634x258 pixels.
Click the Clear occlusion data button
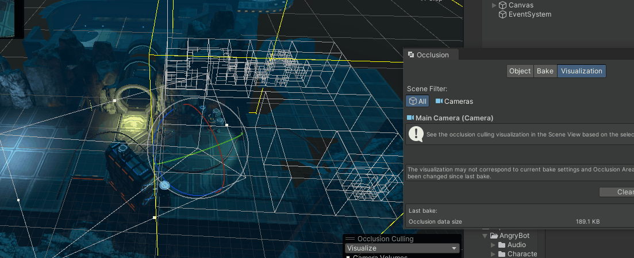617,192
